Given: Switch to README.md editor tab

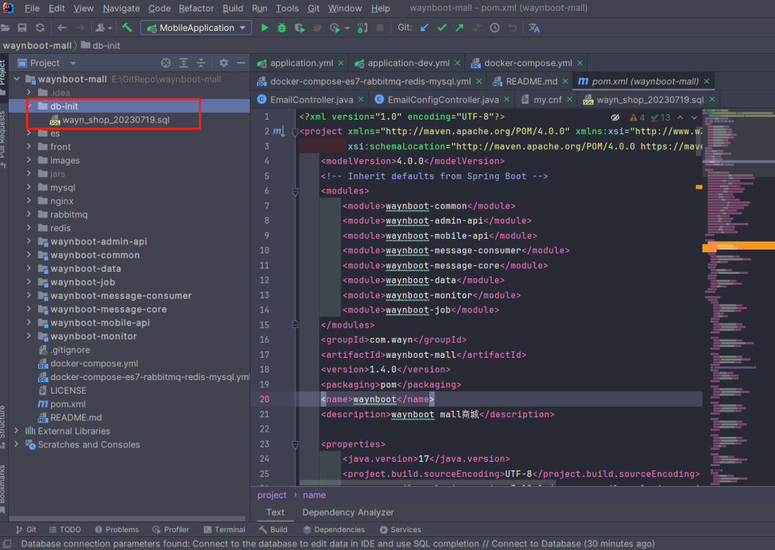Looking at the screenshot, I should click(x=531, y=82).
